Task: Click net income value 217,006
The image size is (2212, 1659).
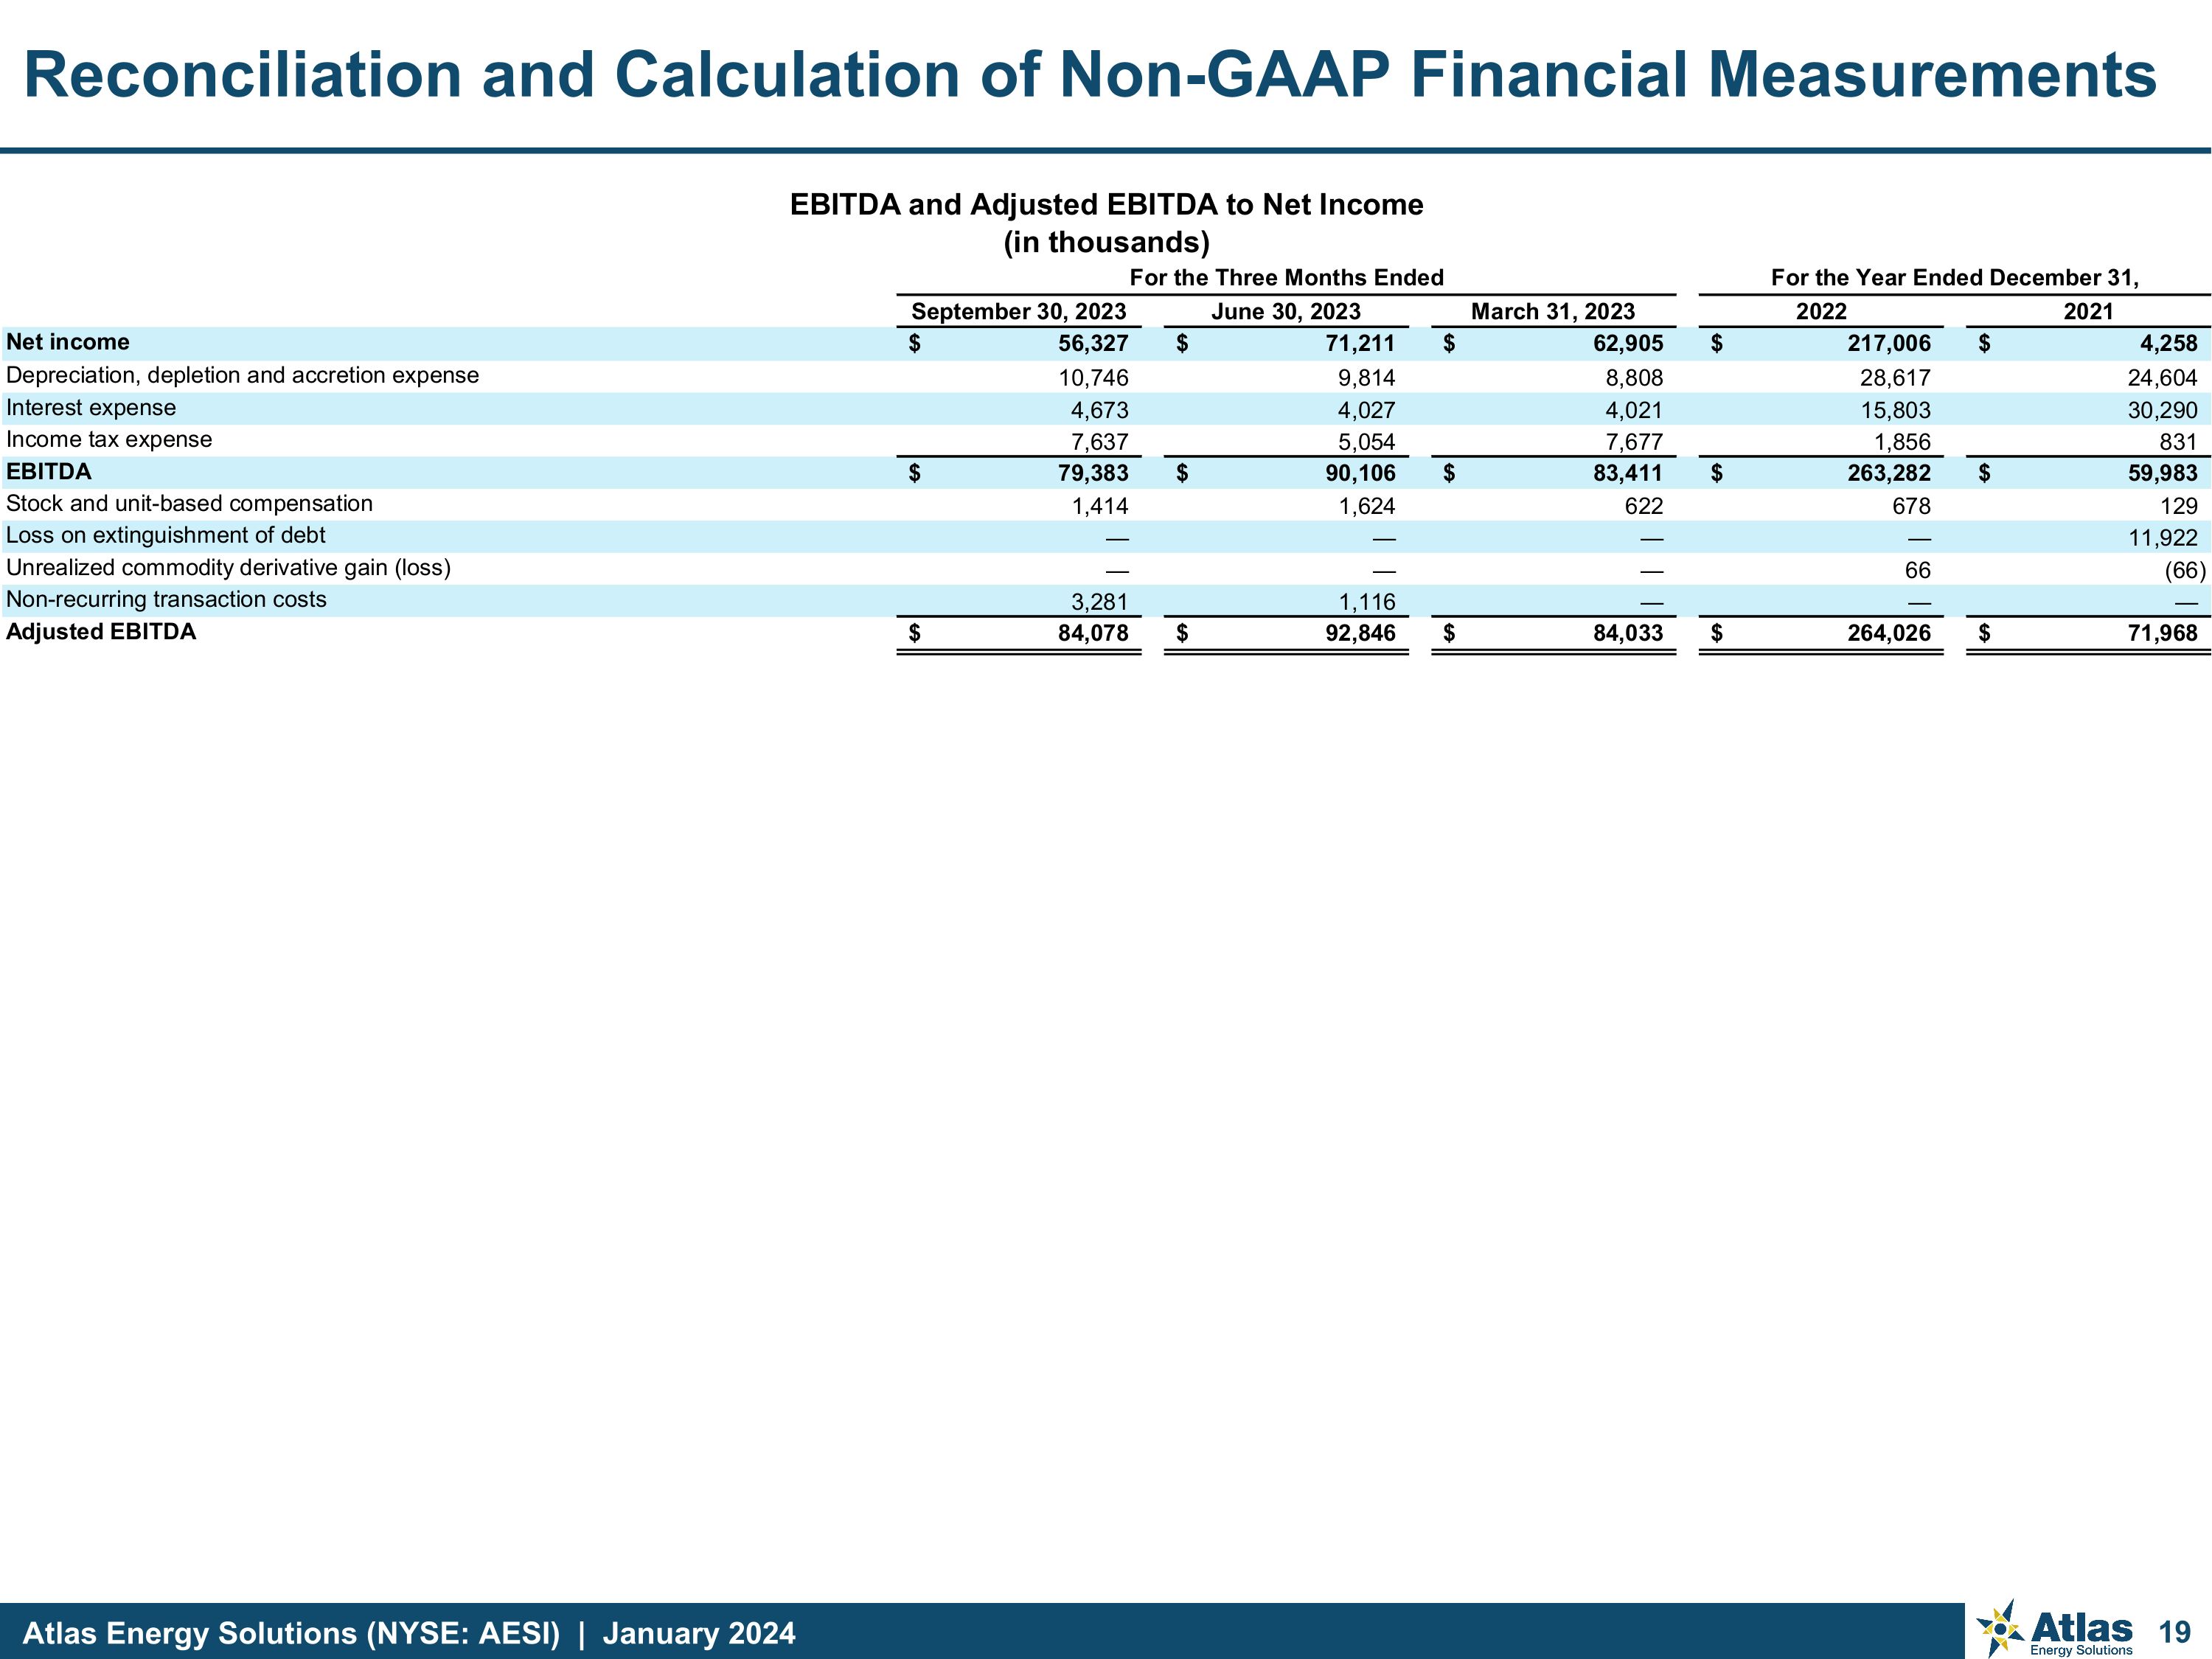Action: 1889,344
